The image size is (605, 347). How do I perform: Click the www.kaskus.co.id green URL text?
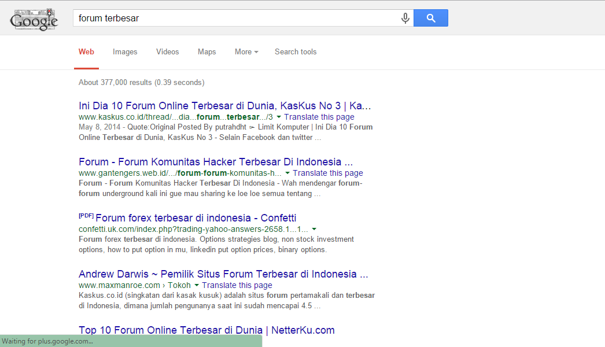point(176,117)
